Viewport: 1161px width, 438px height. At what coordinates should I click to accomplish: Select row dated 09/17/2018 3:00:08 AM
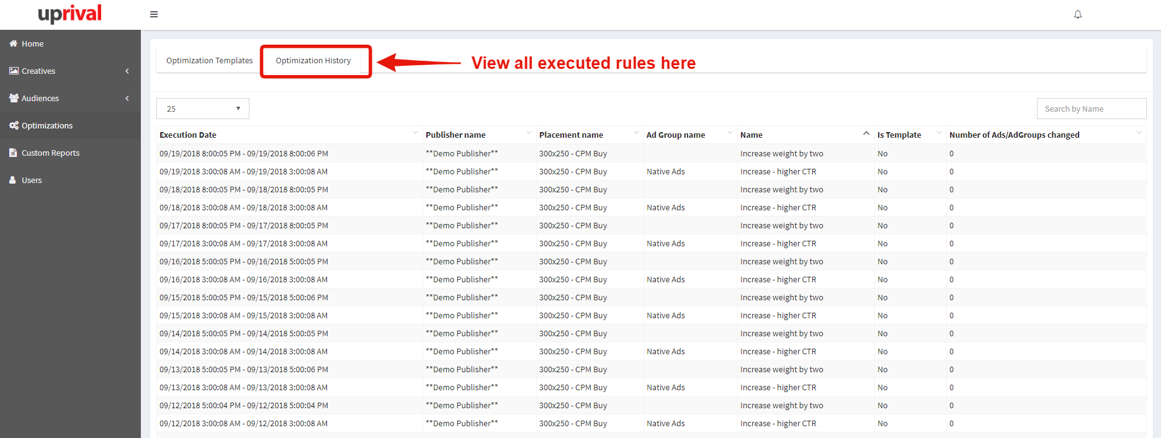pyautogui.click(x=652, y=243)
